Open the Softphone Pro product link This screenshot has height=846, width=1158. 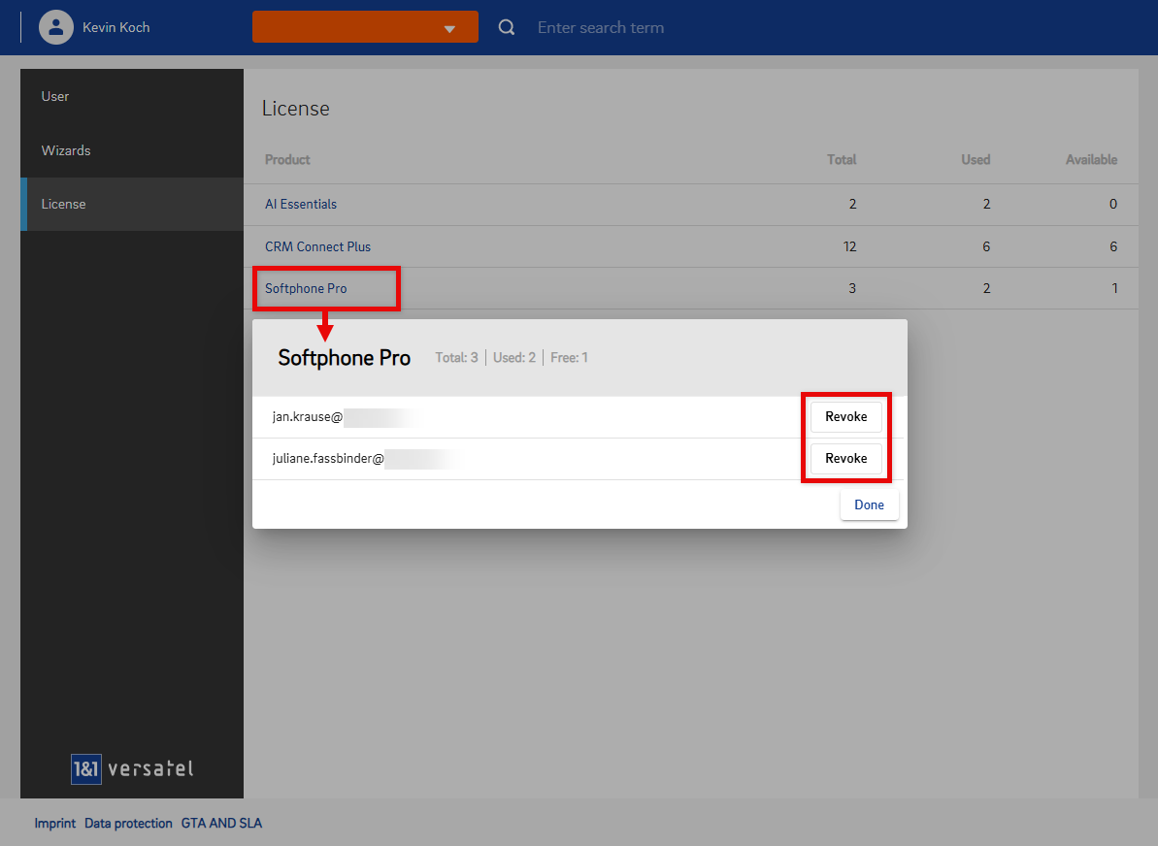[x=306, y=288]
